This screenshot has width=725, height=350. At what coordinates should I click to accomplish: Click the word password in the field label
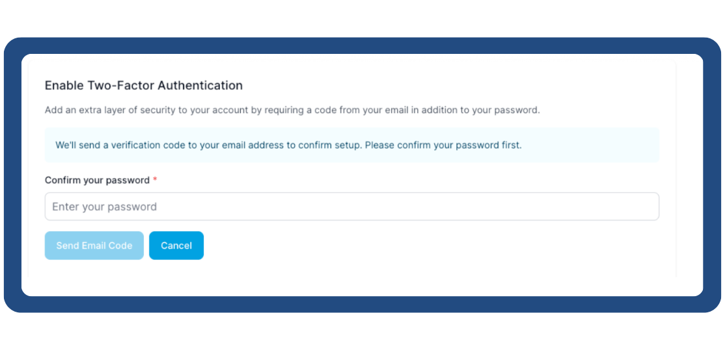128,180
